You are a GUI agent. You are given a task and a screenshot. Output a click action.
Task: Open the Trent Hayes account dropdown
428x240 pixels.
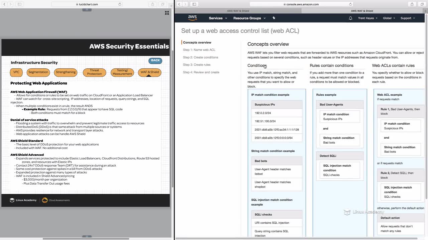point(368,18)
